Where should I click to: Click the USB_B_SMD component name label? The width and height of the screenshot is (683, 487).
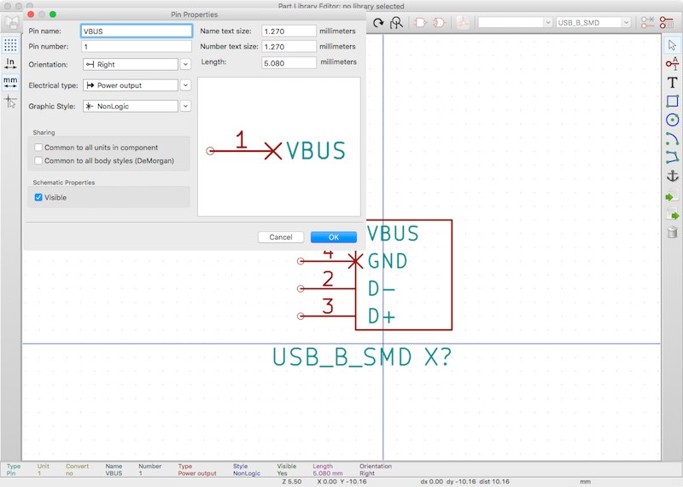click(x=342, y=357)
